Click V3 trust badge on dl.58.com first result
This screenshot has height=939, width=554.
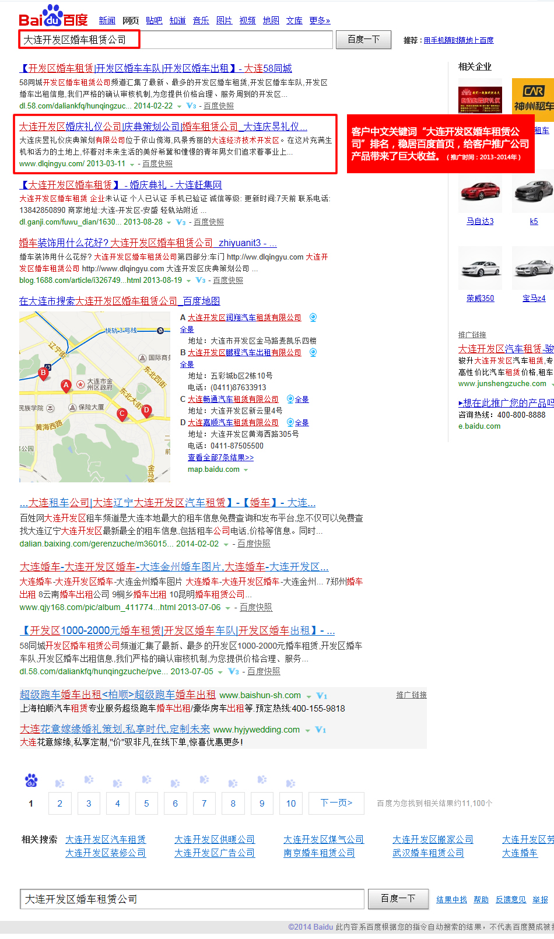click(191, 106)
